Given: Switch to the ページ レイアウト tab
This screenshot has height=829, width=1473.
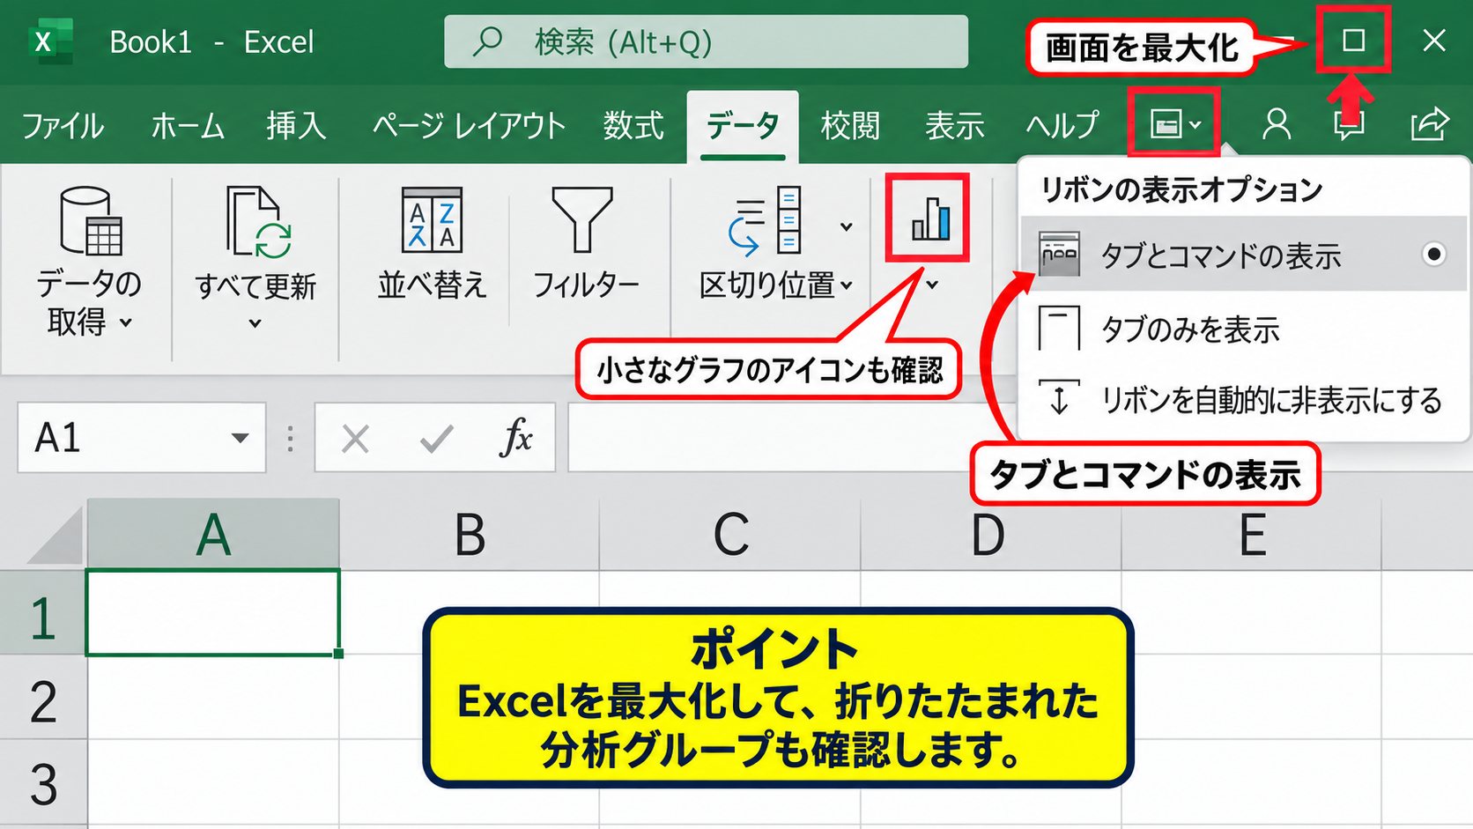Looking at the screenshot, I should coord(468,126).
